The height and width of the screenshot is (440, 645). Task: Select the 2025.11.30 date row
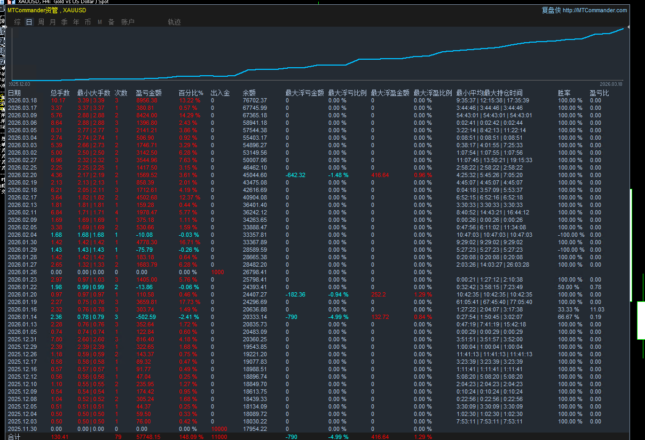[22, 429]
